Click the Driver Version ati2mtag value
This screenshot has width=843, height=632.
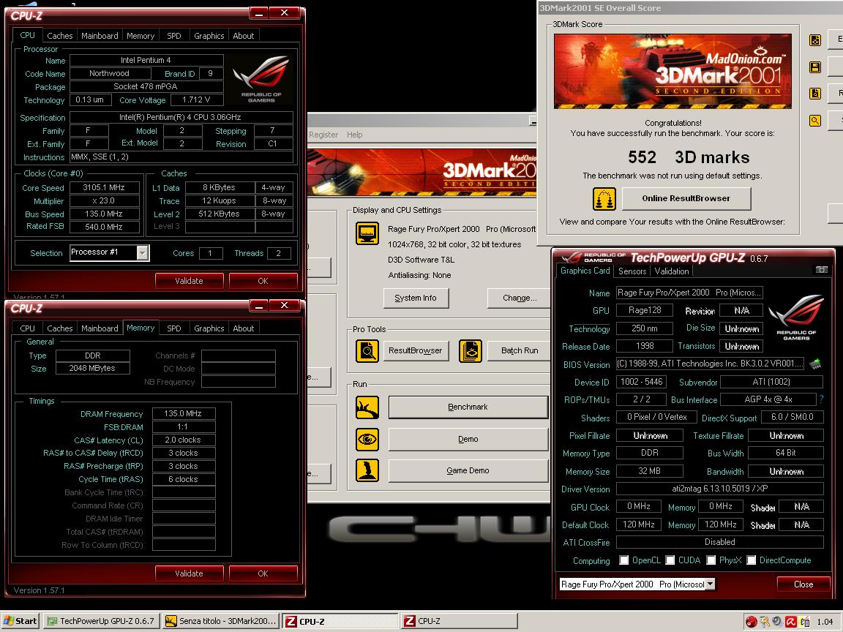719,489
